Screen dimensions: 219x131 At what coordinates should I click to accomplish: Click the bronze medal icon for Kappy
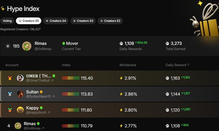coord(10,110)
